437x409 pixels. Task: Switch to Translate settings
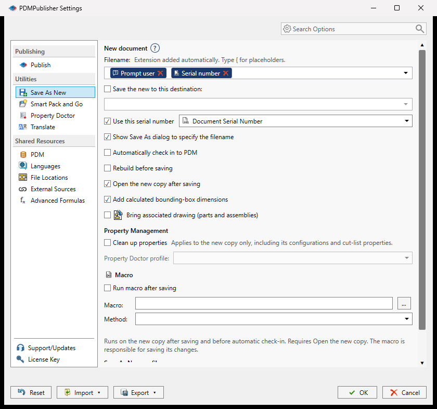point(55,127)
